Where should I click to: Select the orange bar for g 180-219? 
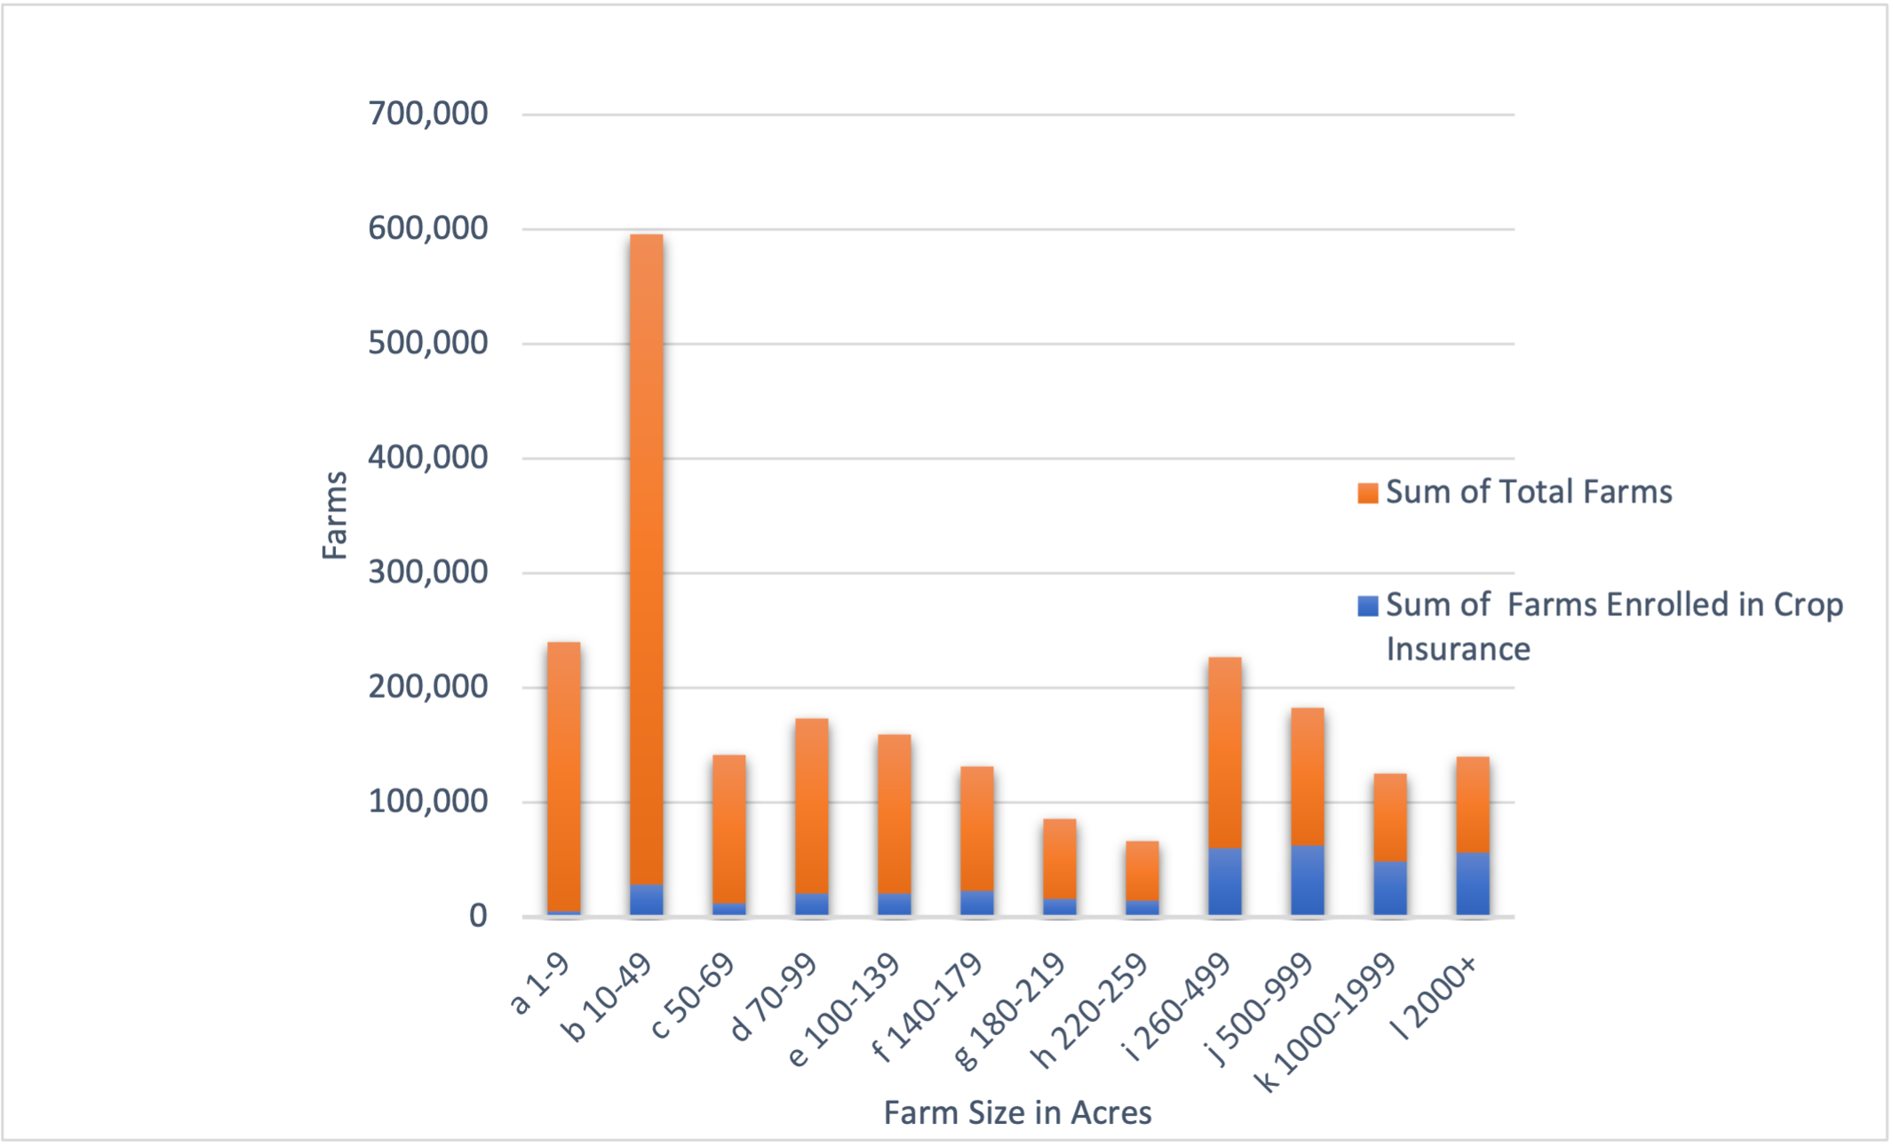[1059, 858]
